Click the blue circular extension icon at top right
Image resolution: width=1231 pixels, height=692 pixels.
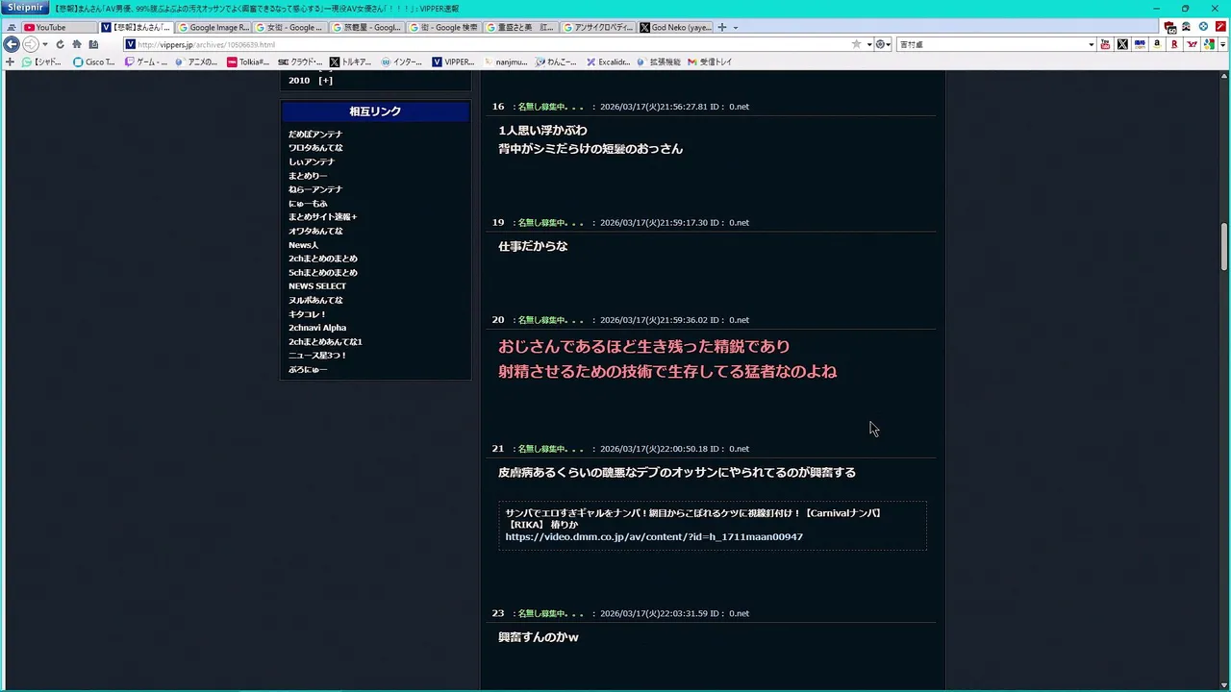(1203, 27)
